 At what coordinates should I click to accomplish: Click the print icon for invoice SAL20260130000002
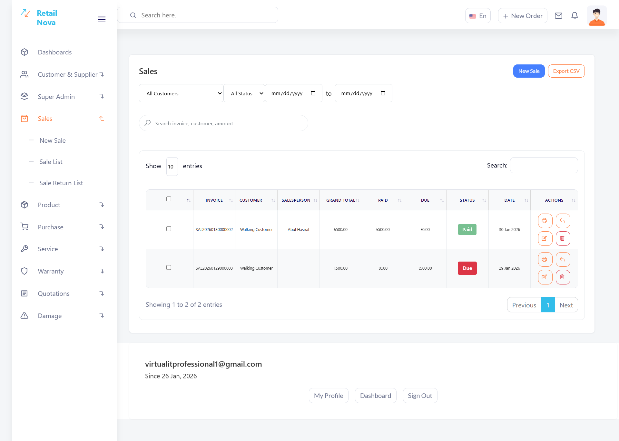545,221
